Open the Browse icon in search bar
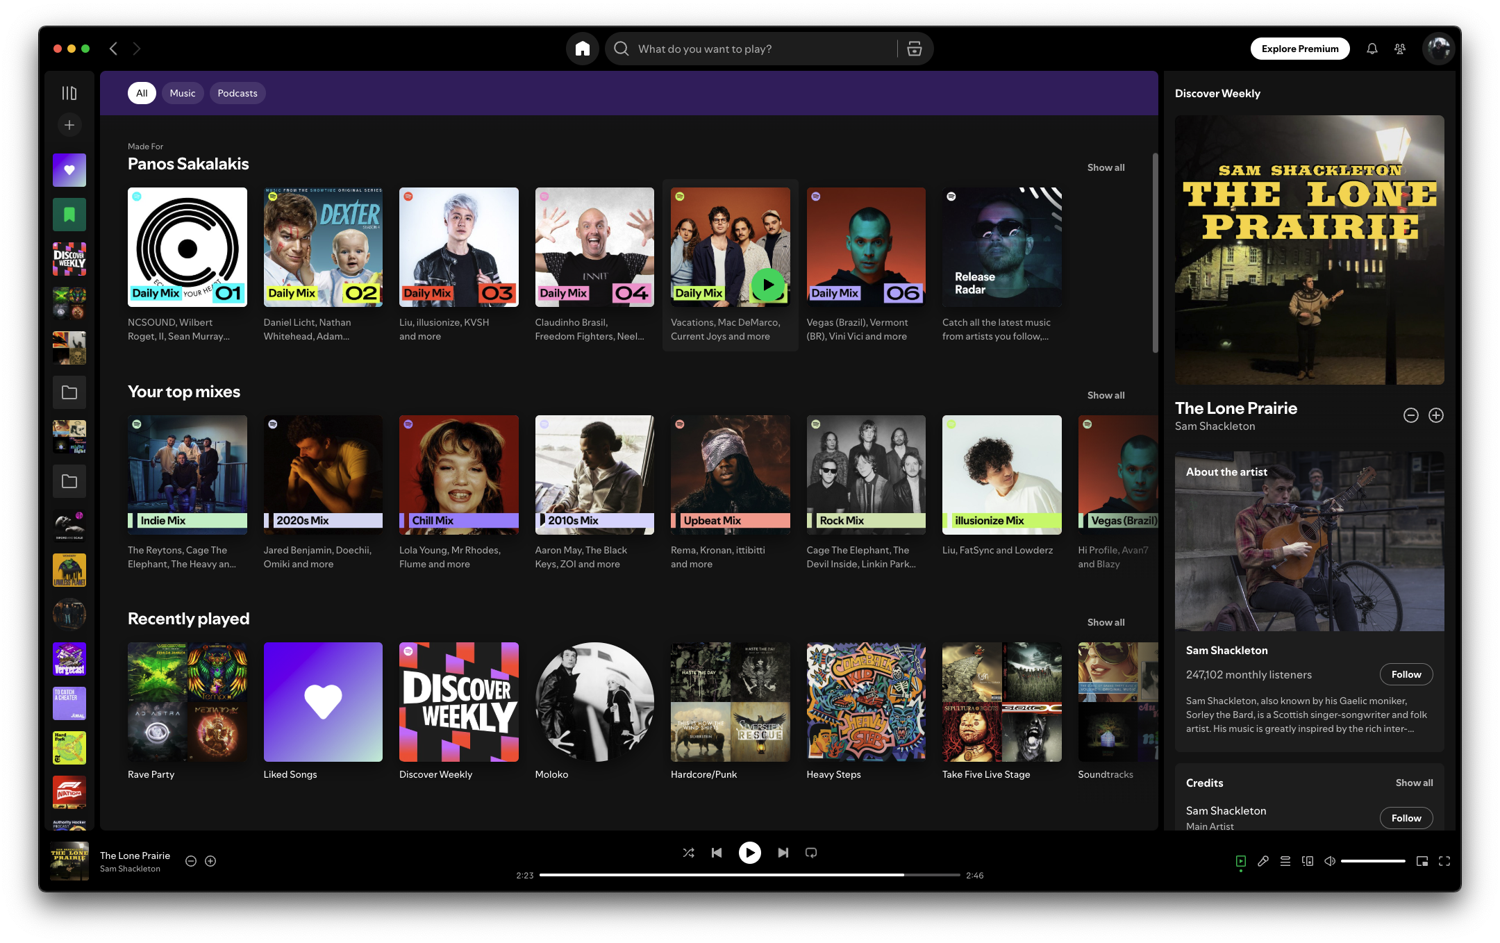1500x943 pixels. (x=914, y=49)
